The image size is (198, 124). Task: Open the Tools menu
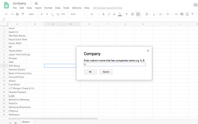(x=66, y=8)
